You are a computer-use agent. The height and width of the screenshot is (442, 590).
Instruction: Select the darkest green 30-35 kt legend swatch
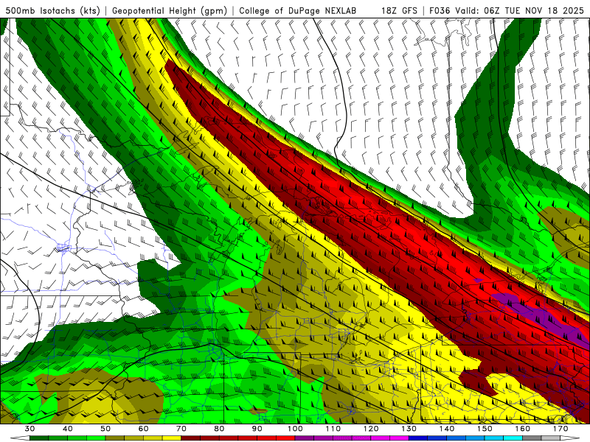[39, 438]
